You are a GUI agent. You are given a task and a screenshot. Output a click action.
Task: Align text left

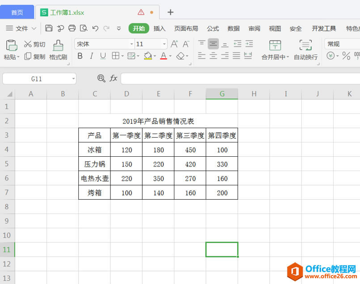point(202,56)
